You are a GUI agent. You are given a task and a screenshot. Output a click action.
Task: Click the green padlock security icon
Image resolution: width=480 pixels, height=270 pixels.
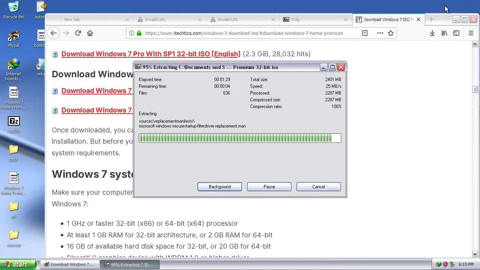tap(139, 33)
